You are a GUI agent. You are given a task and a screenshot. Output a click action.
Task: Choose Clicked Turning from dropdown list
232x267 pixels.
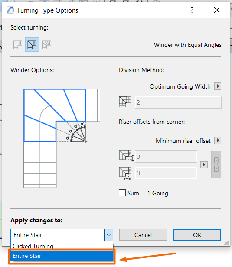coord(62,246)
